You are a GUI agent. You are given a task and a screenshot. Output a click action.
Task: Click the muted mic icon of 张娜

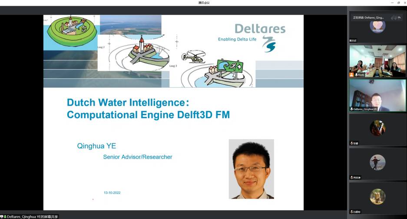[x=351, y=143]
